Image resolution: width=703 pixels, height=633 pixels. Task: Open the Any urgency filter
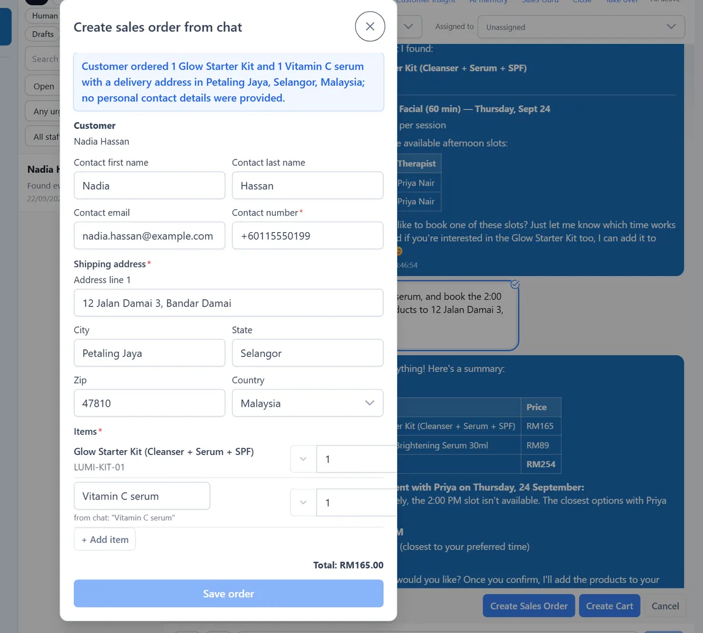coord(43,111)
